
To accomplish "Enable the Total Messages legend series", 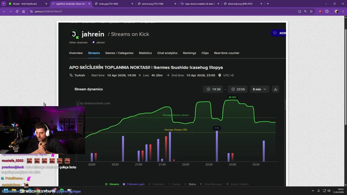I will tap(211, 184).
